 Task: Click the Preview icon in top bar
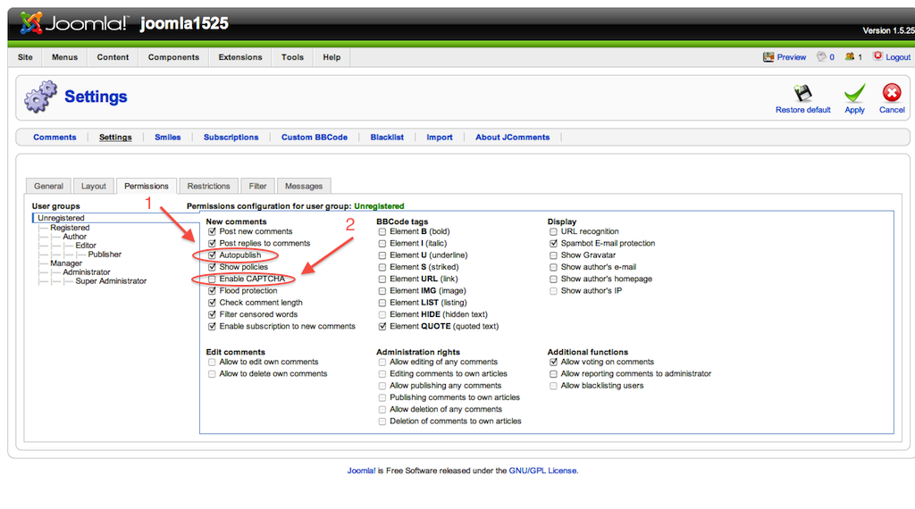[x=768, y=57]
